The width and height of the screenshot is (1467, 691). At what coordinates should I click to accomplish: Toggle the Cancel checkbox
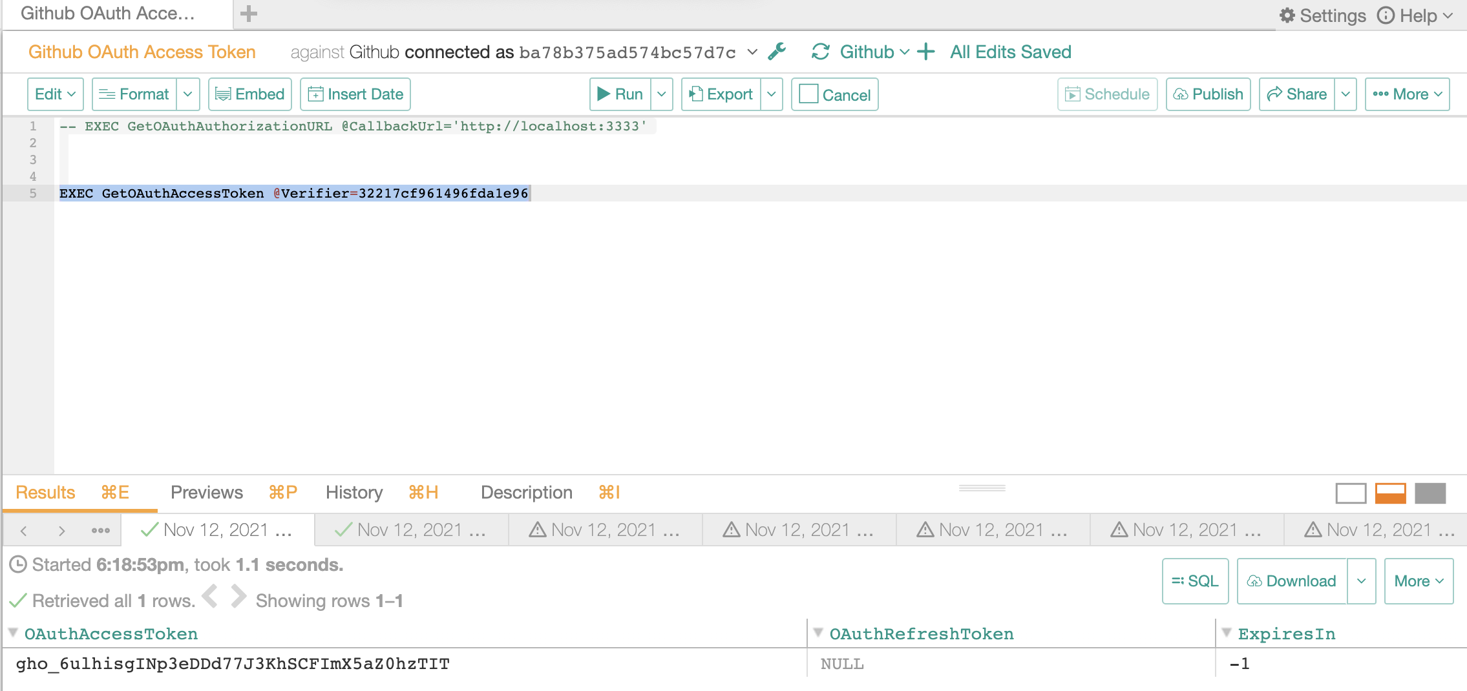(x=808, y=94)
